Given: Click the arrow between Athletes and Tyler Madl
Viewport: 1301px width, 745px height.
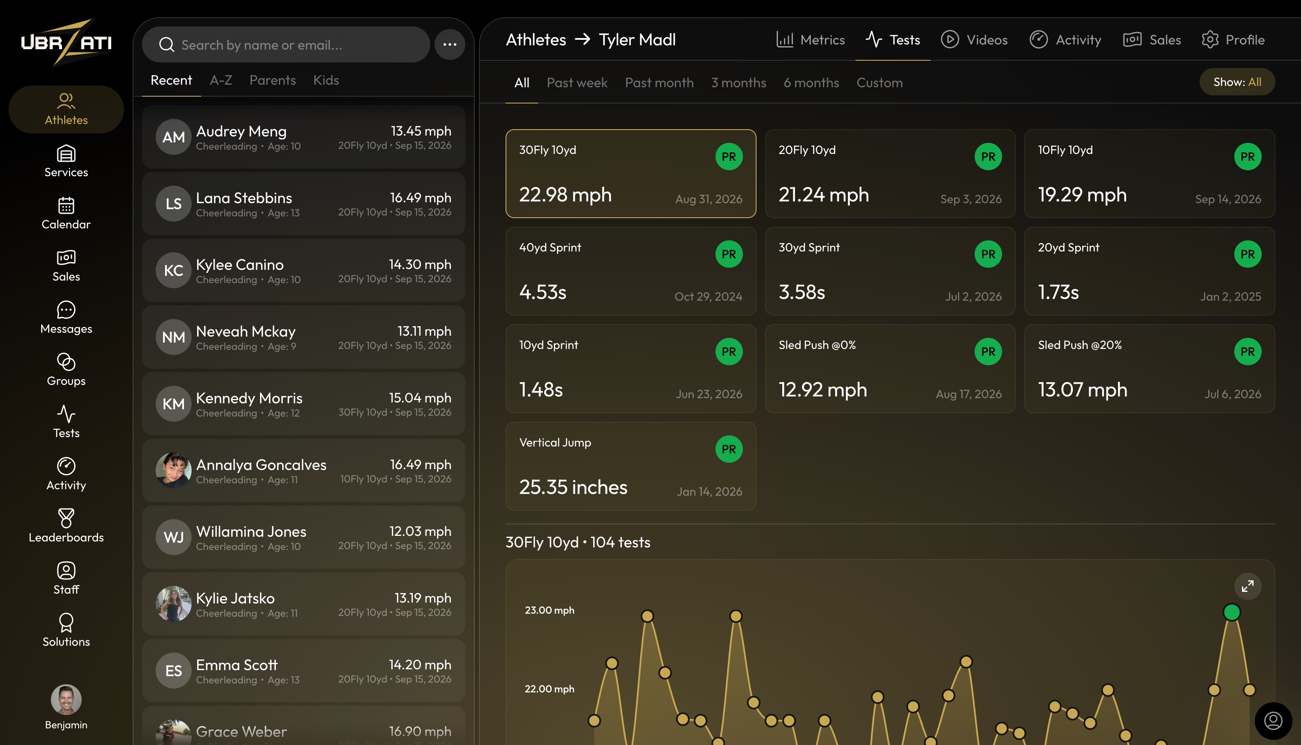Looking at the screenshot, I should [583, 39].
